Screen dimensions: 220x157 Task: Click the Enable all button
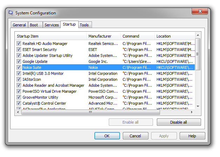(131, 122)
